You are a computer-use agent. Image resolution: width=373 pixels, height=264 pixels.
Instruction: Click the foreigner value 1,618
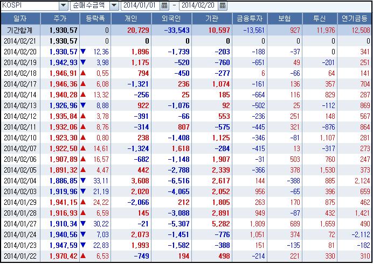pos(181,149)
